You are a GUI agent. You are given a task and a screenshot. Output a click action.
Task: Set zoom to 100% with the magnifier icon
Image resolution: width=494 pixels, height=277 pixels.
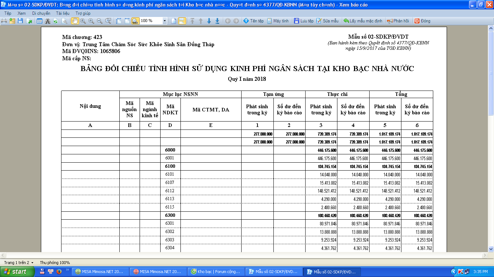pyautogui.click(x=135, y=21)
